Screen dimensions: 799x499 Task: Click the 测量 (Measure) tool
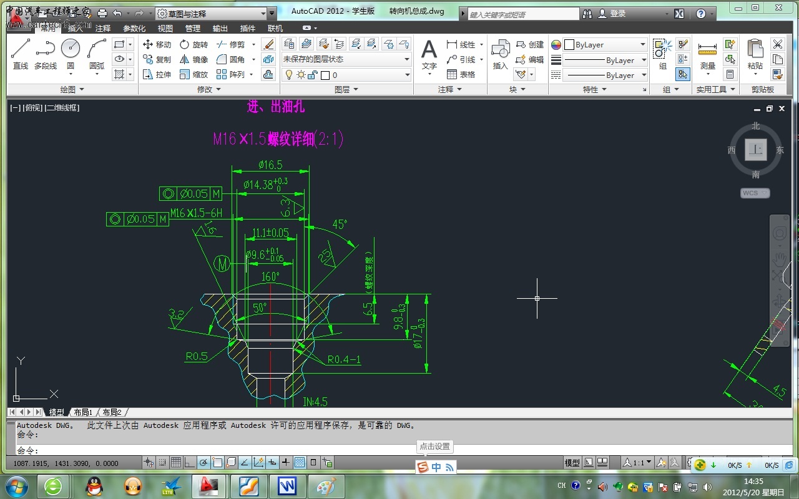pyautogui.click(x=707, y=55)
